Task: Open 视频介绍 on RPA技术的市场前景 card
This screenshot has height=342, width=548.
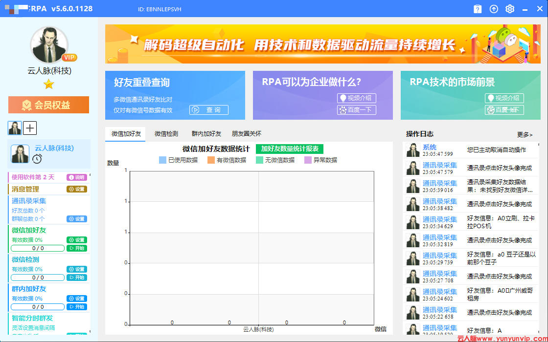Action: click(504, 98)
